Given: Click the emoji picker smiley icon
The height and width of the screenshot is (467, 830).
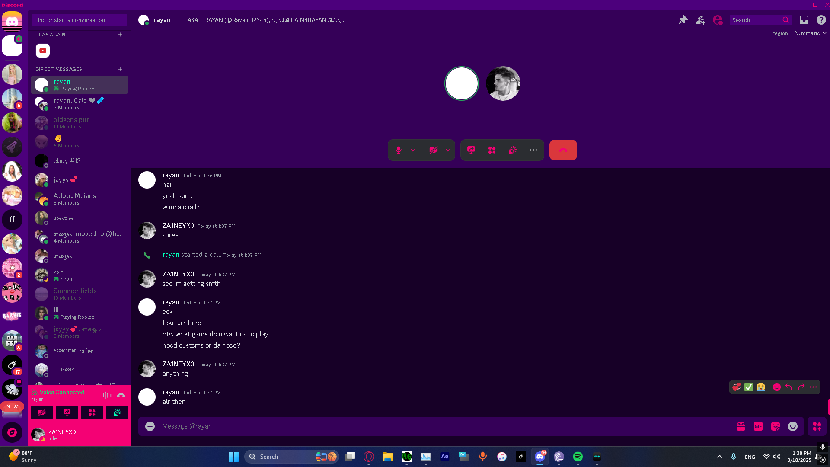Looking at the screenshot, I should (793, 426).
